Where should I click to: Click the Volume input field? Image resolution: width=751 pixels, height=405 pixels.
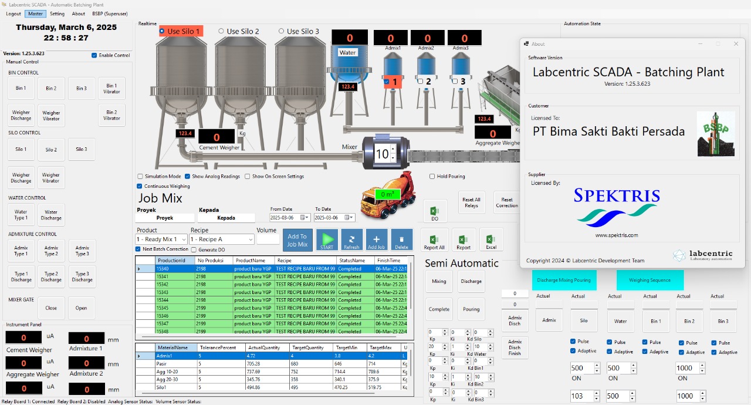pyautogui.click(x=268, y=239)
